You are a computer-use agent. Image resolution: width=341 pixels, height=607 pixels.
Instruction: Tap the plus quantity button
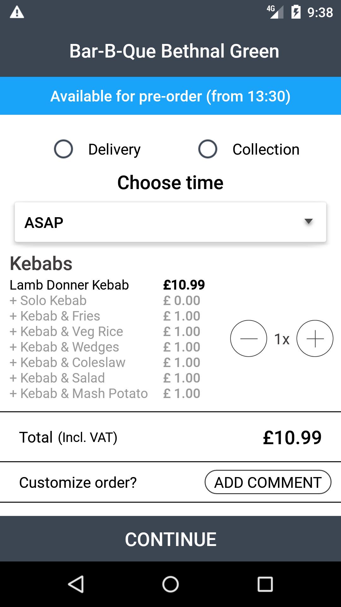point(315,339)
